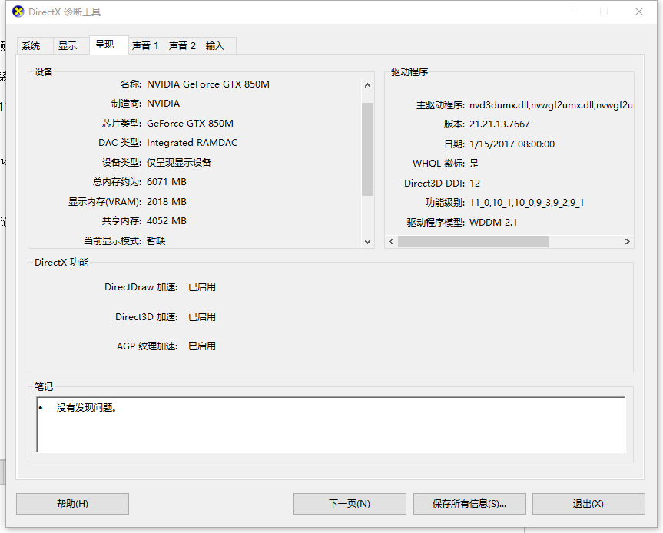
Task: Select the 制造商 value NVIDIA
Action: [x=163, y=104]
